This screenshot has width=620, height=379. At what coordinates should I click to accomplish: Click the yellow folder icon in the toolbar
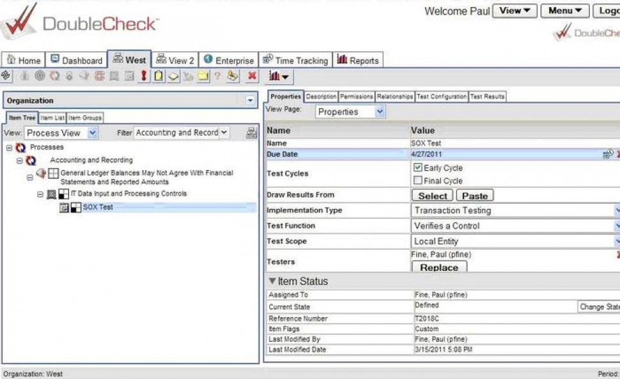[203, 77]
